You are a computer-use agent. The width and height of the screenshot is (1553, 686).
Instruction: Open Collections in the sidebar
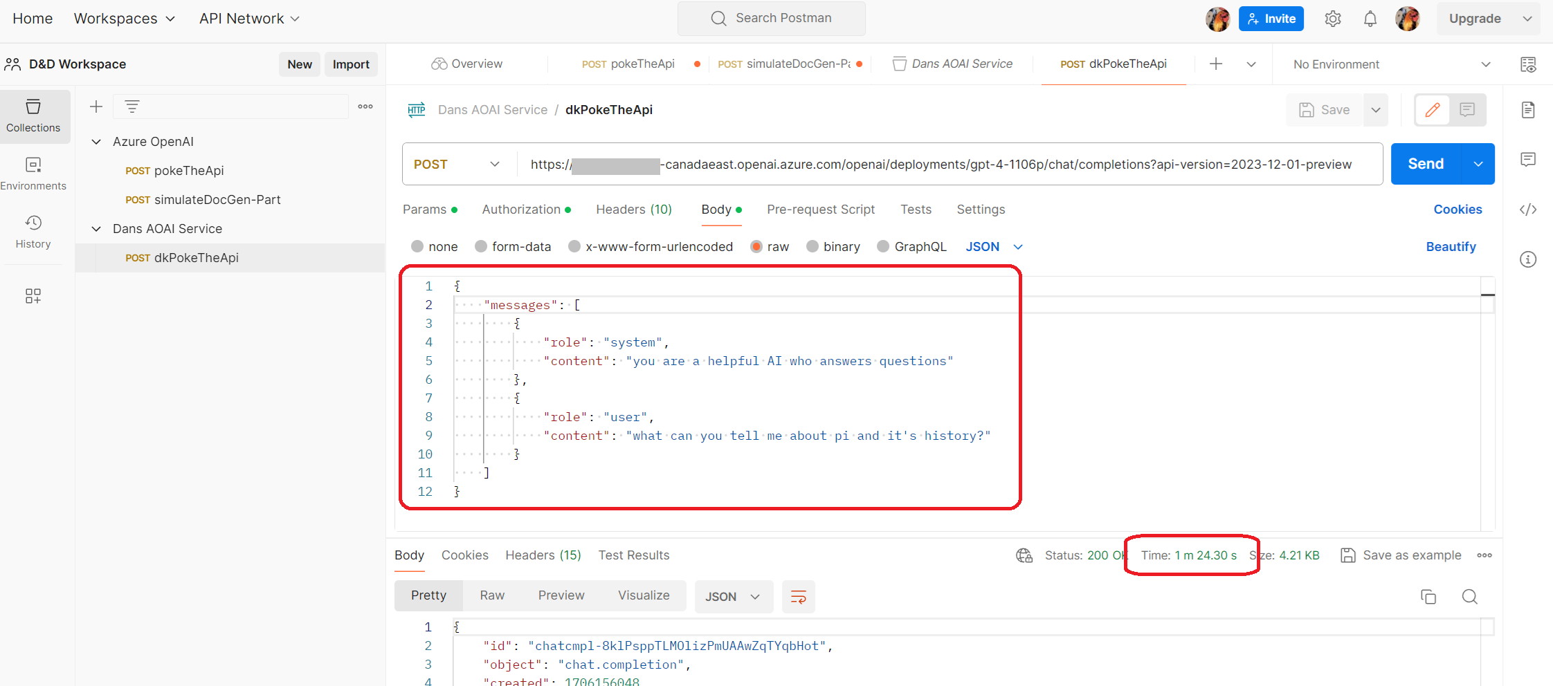pos(33,116)
